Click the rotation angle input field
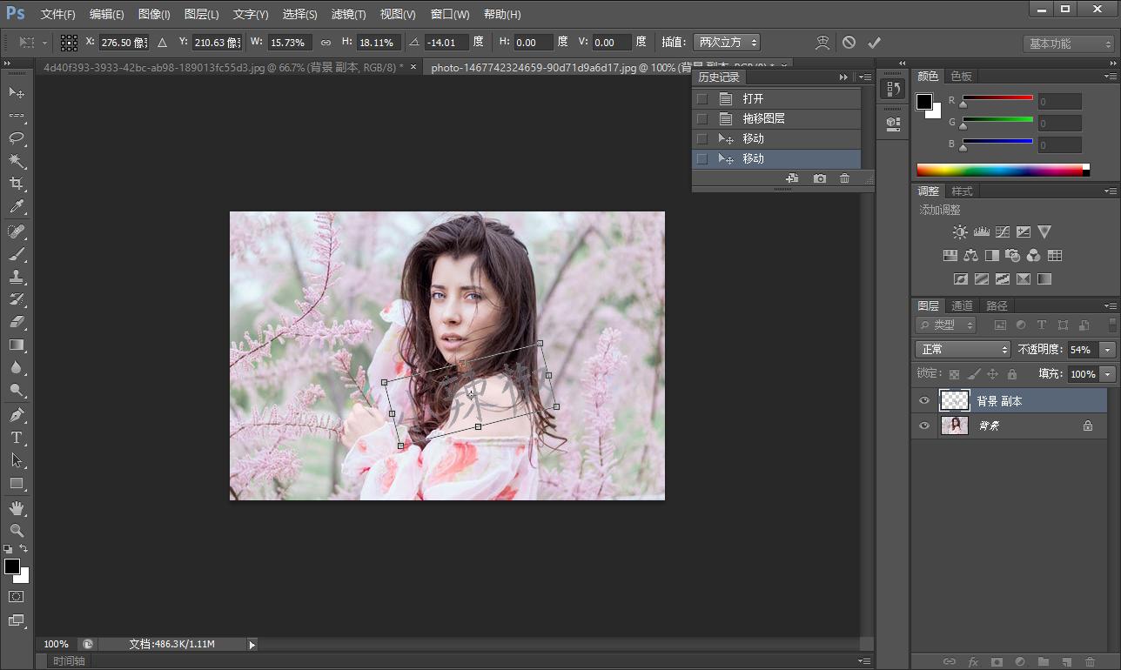Viewport: 1121px width, 670px height. pos(446,43)
